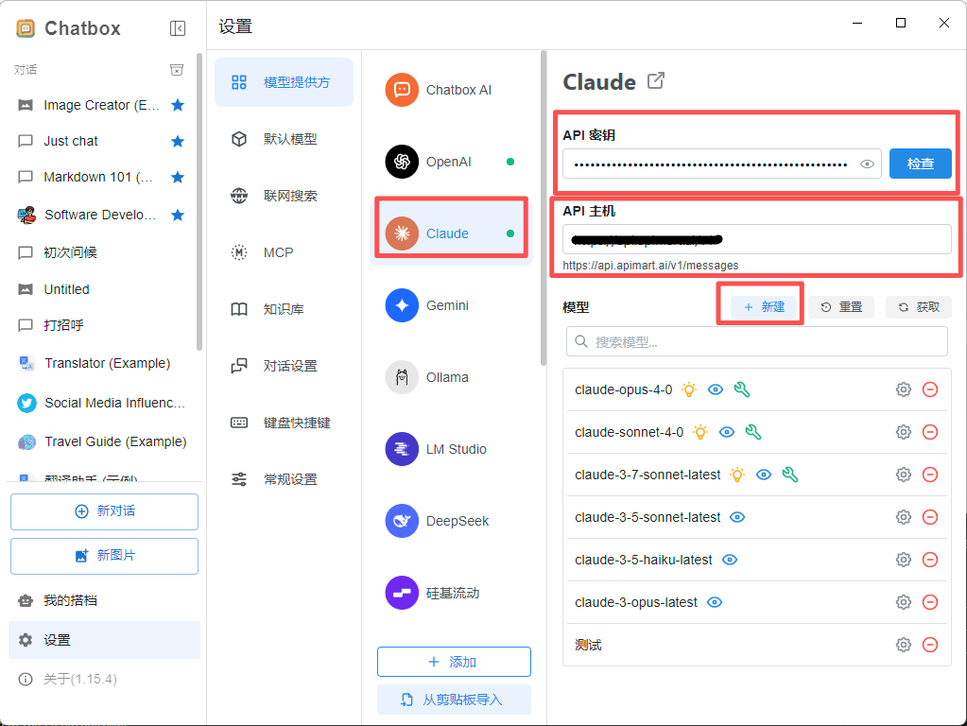Toggle star on Markdown 101 conversation
Image resolution: width=967 pixels, height=726 pixels.
click(178, 177)
